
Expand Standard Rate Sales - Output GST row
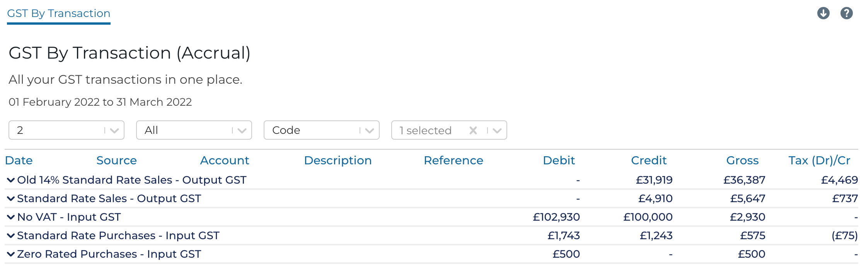point(11,199)
